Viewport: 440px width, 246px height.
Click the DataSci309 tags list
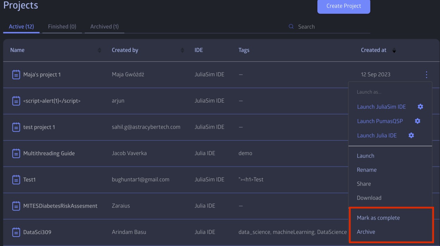click(292, 232)
